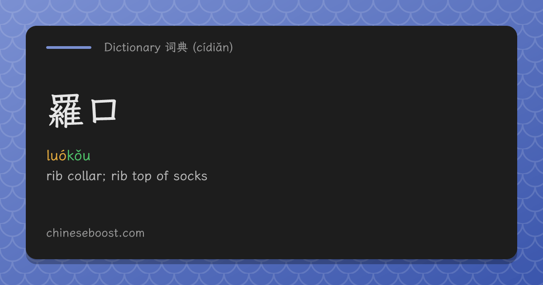Click the blue accent line beside Dictionary
This screenshot has width=543, height=285.
69,47
